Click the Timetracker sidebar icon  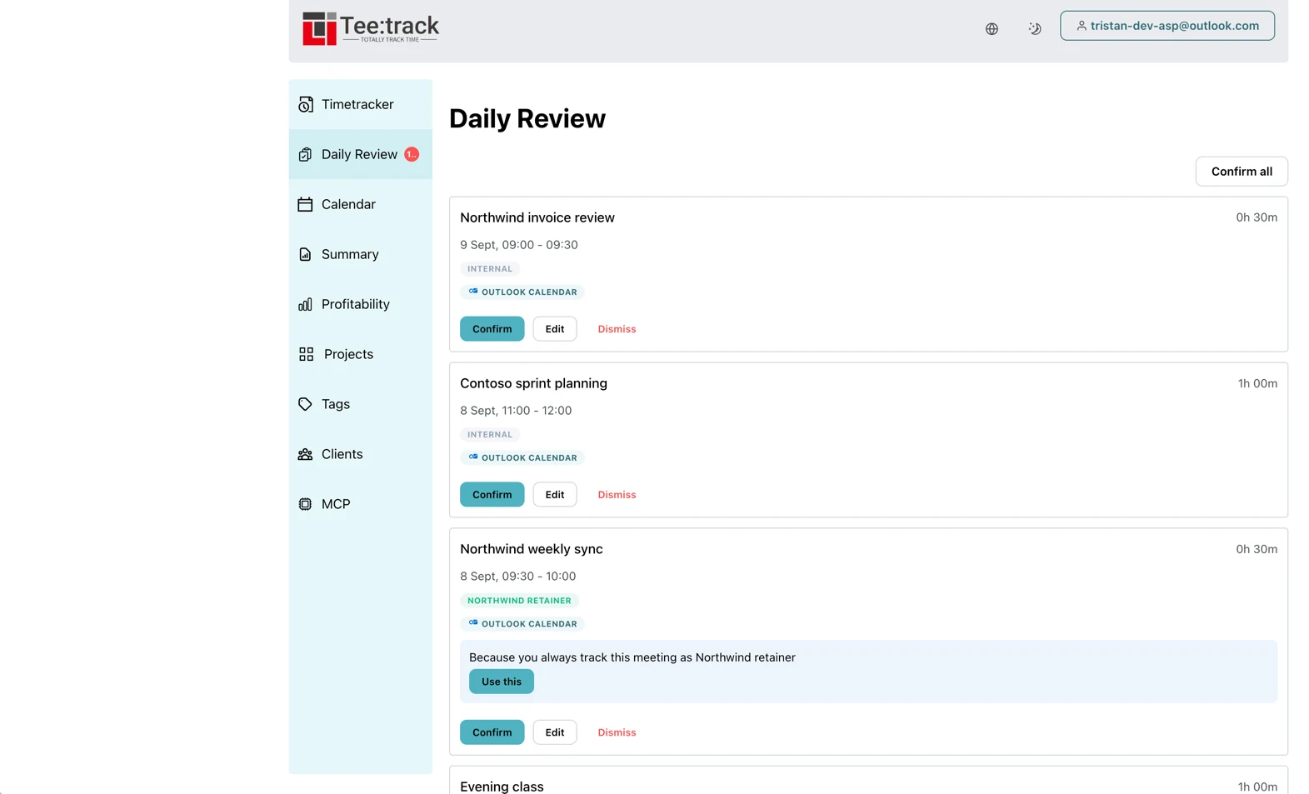click(306, 104)
